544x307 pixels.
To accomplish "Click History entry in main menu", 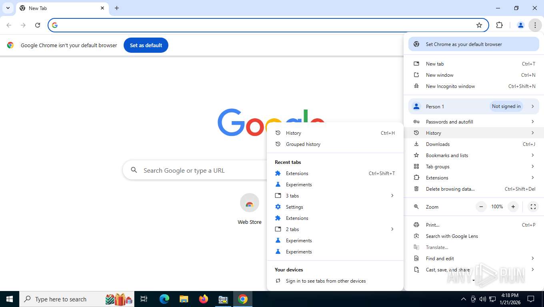I will click(474, 133).
